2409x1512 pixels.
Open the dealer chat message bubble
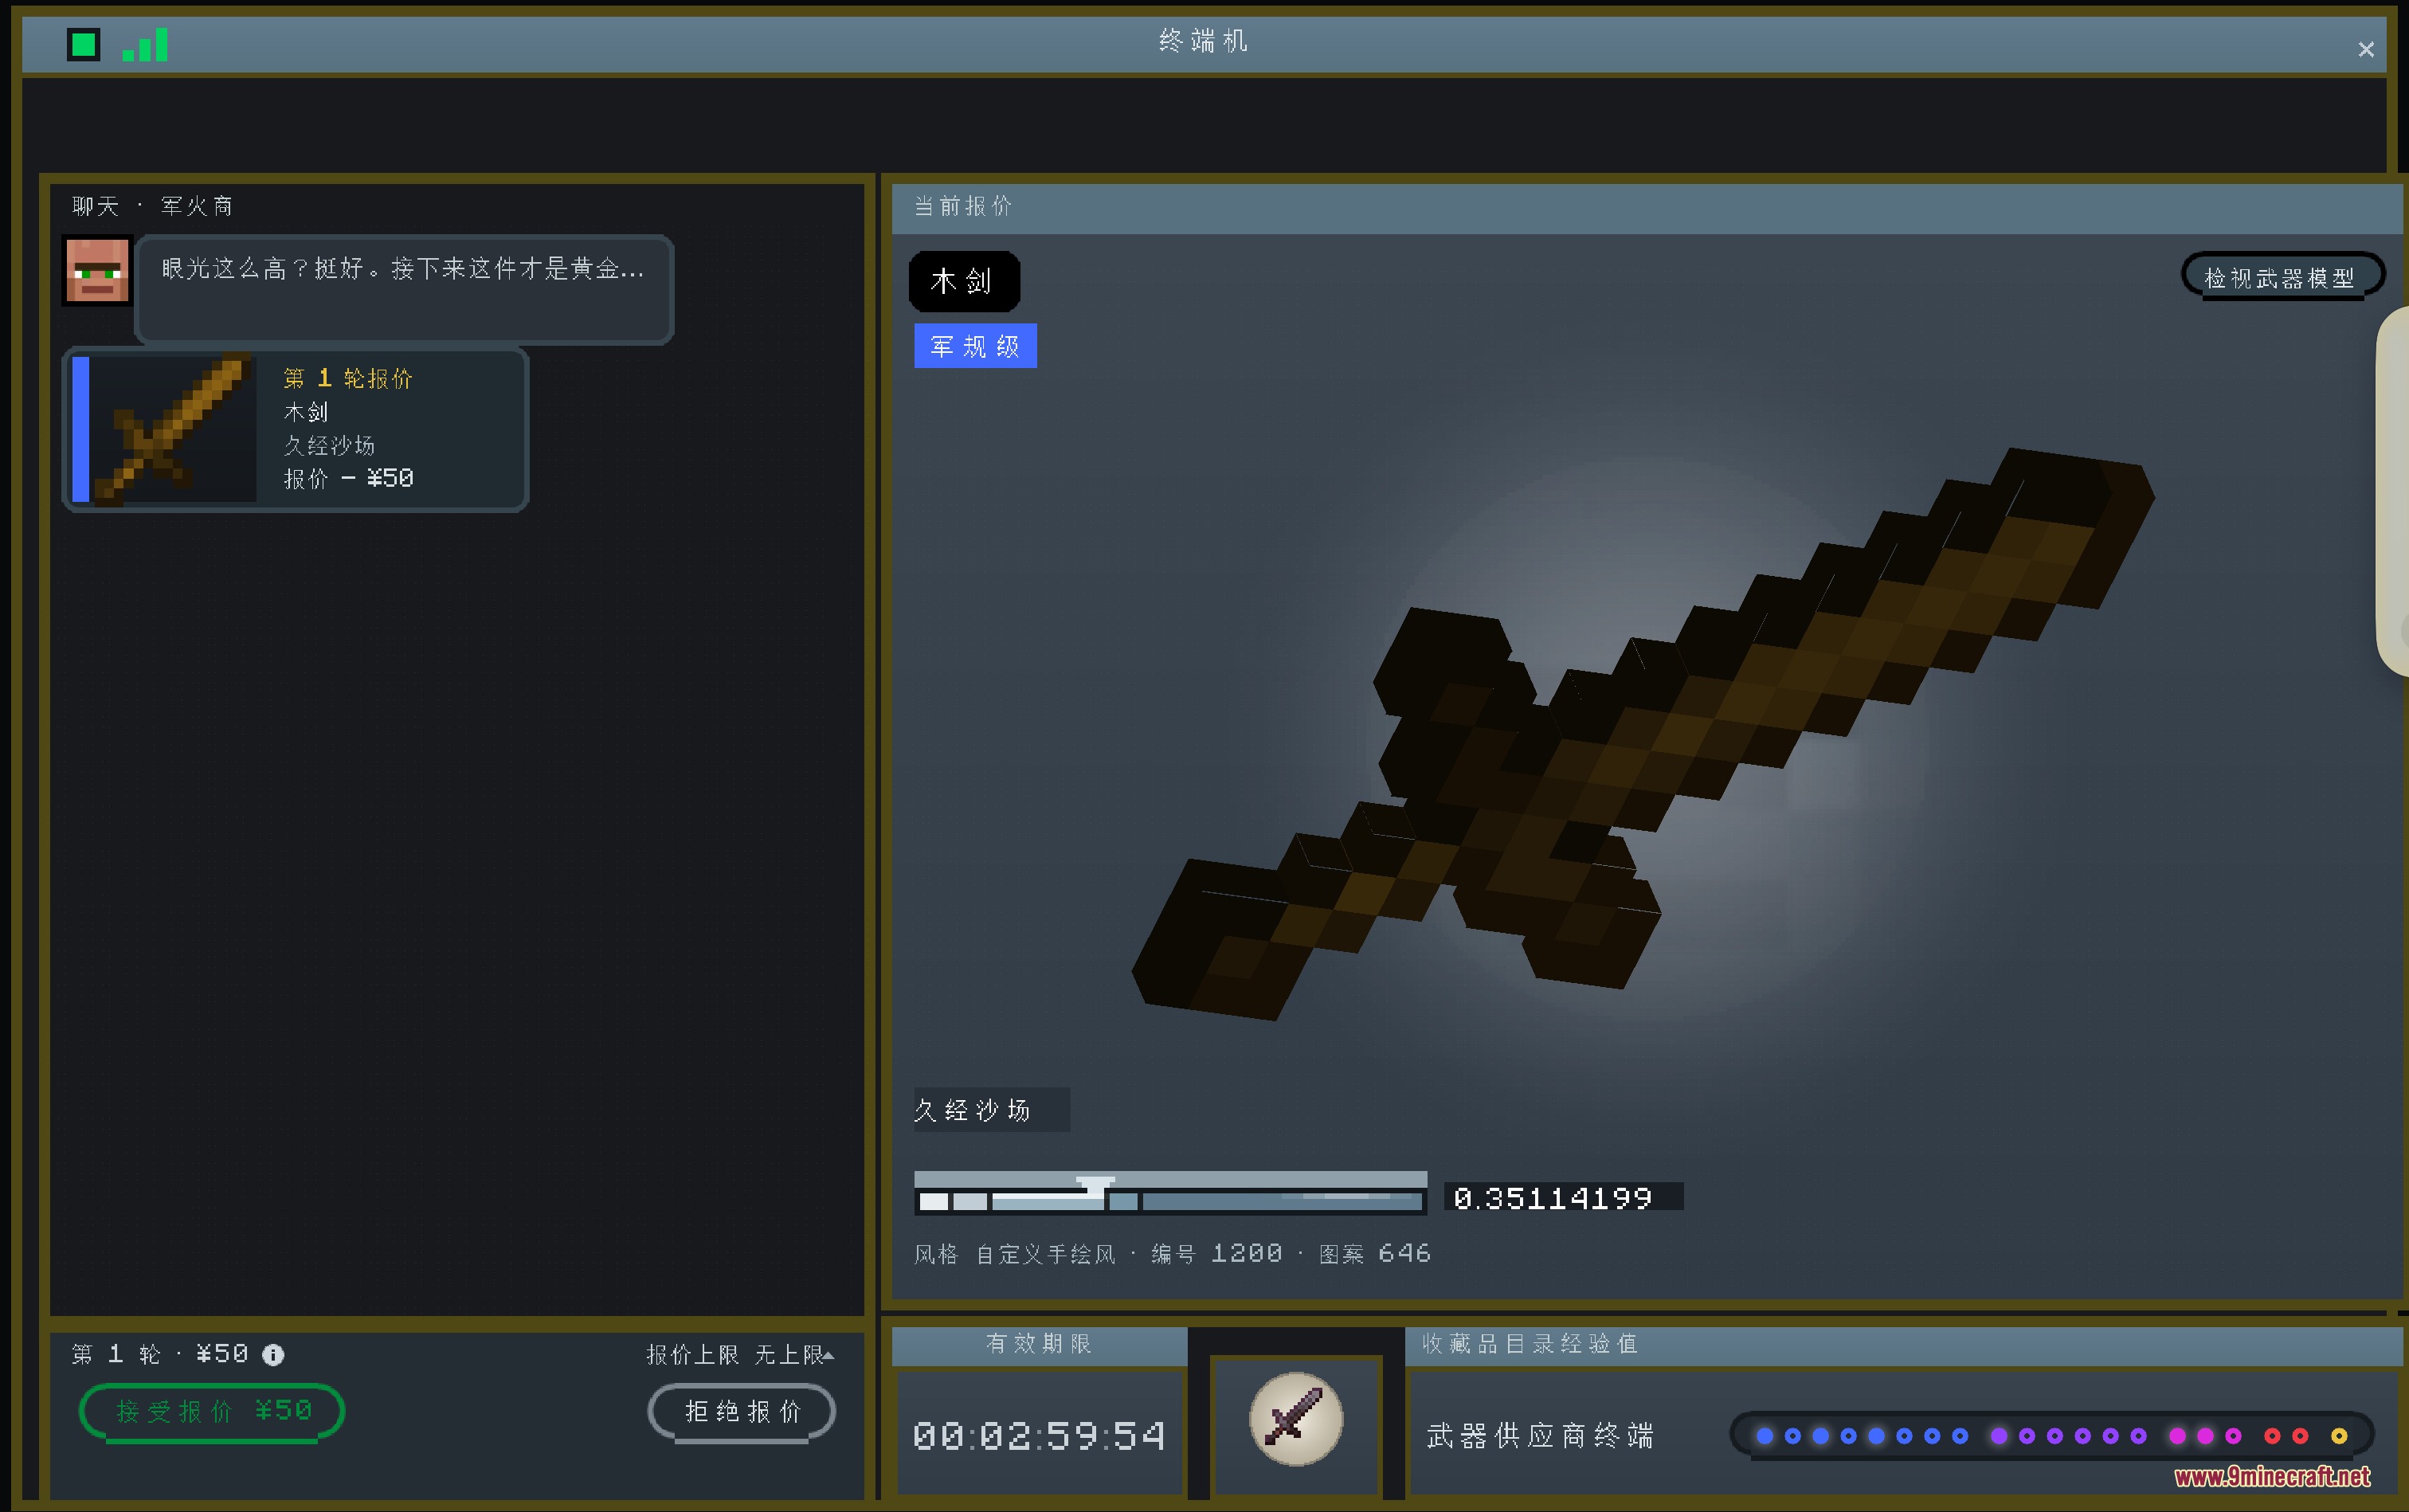point(405,290)
